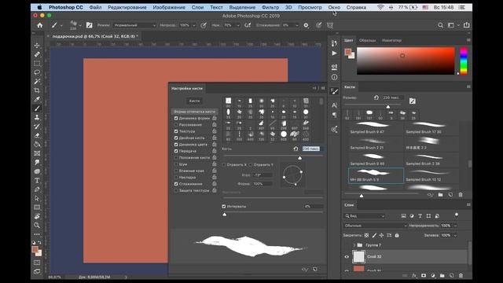Enable the Шум checkbox
This screenshot has height=283, width=503.
click(x=176, y=164)
